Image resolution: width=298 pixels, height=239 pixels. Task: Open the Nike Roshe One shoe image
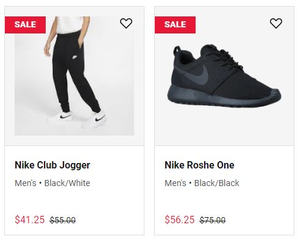pyautogui.click(x=224, y=76)
